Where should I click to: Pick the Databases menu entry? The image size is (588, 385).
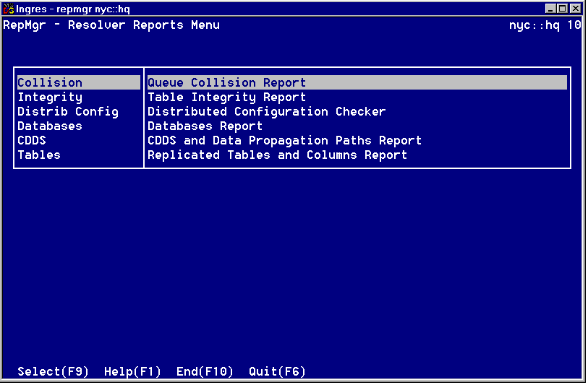click(x=50, y=126)
